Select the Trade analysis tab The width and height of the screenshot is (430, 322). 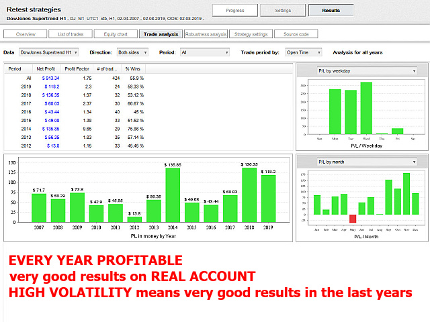point(161,34)
